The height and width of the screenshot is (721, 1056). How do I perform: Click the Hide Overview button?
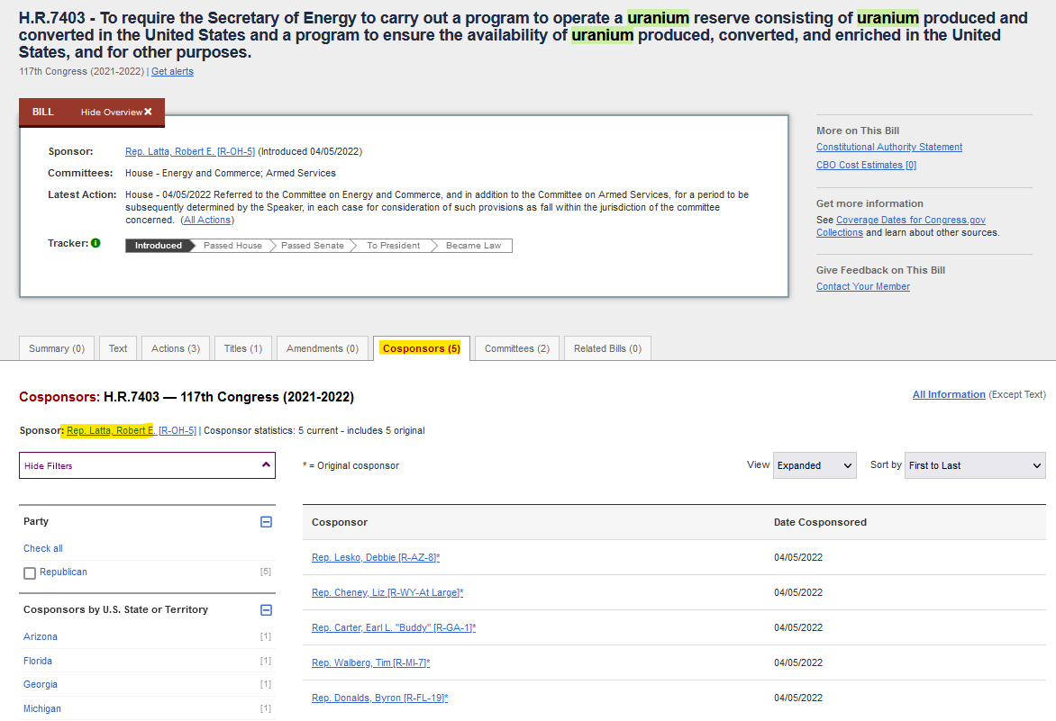pos(116,112)
